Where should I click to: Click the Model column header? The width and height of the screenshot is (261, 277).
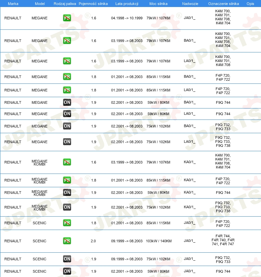click(40, 4)
